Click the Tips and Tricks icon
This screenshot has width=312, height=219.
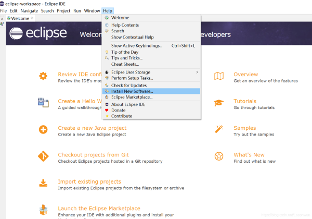(107, 58)
